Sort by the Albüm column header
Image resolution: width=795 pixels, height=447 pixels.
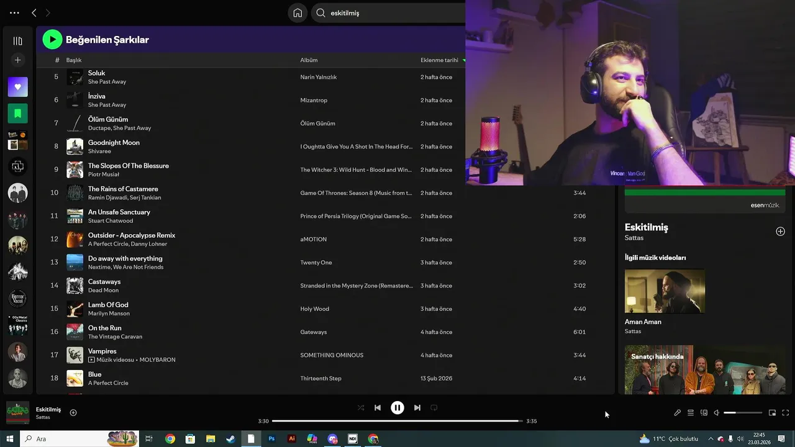pos(309,60)
